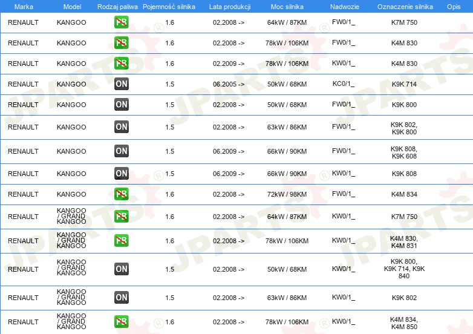Select the '06.2005 ->' production date cell

[229, 84]
